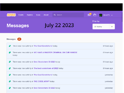The height and width of the screenshot is (93, 124).
Task: Open the messages envelope icon
Action: point(89,15)
